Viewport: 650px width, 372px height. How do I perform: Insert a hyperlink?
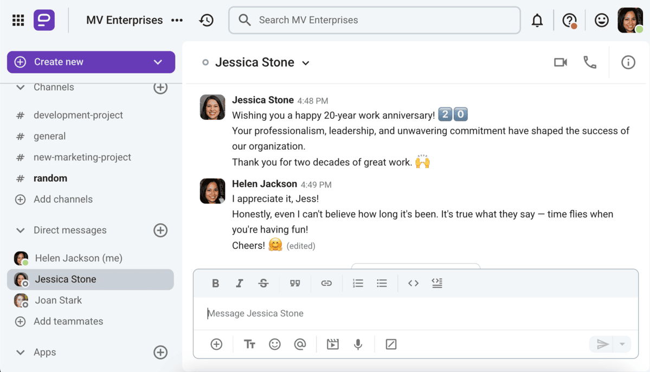[x=326, y=283]
